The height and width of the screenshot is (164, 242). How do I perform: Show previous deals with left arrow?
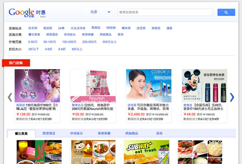[x=10, y=97]
